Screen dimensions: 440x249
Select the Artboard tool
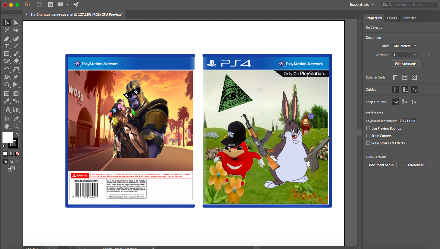tap(6, 119)
